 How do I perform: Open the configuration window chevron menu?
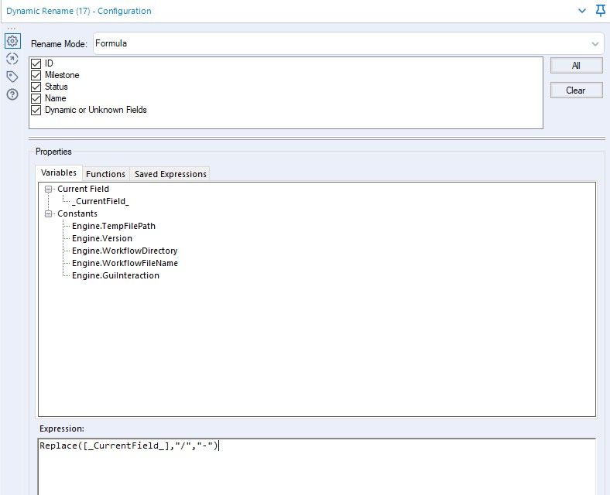tap(582, 11)
